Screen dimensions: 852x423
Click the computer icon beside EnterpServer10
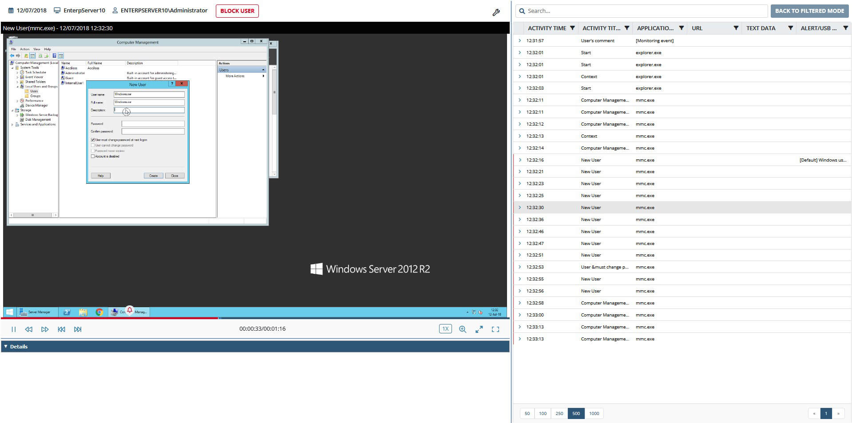click(57, 11)
